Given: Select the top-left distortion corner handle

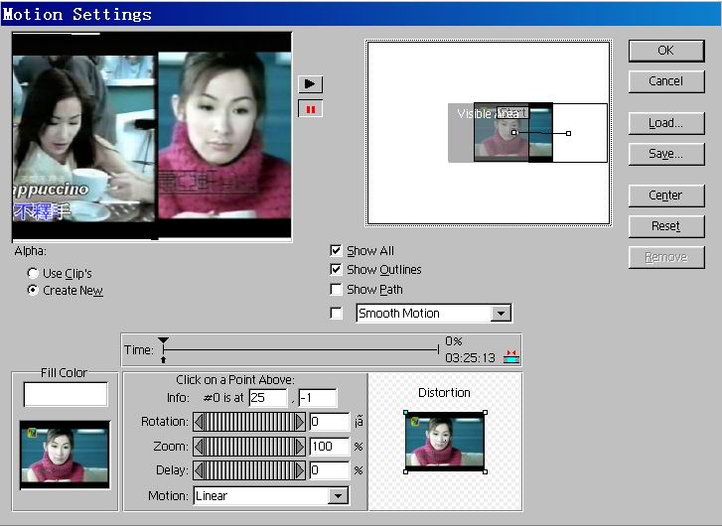Looking at the screenshot, I should [405, 413].
